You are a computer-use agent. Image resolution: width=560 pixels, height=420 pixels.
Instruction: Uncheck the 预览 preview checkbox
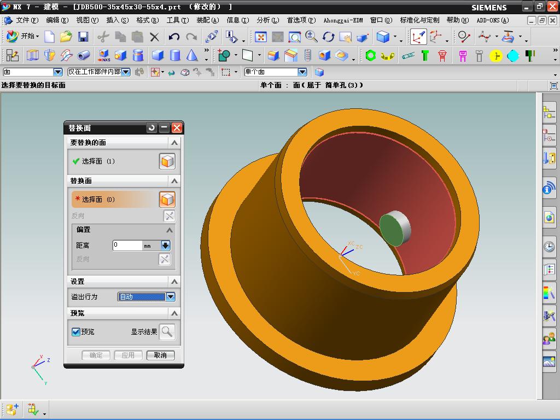76,332
